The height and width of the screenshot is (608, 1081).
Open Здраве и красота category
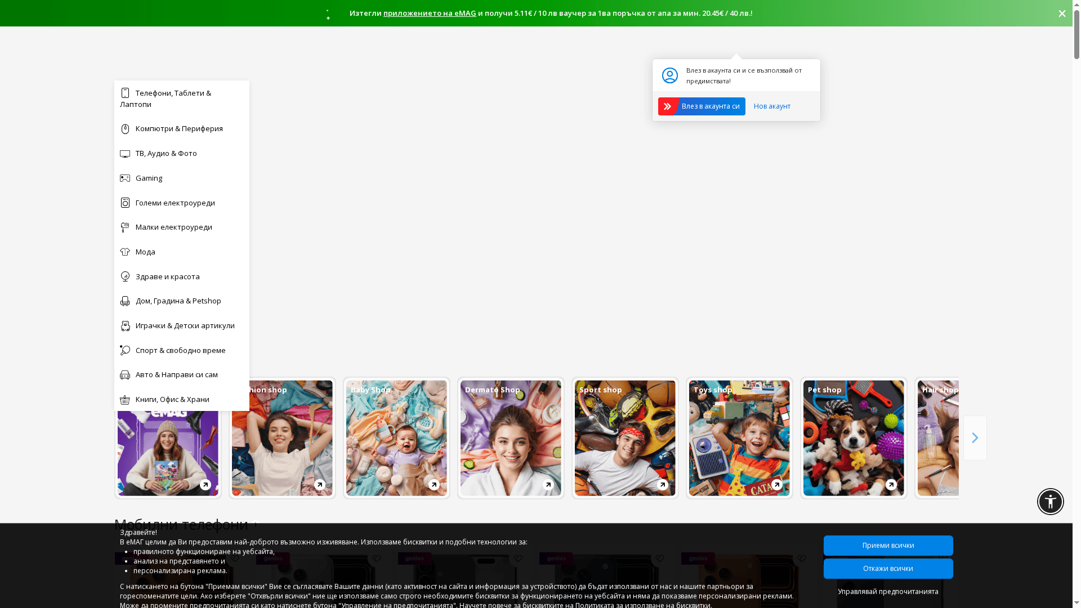pos(182,276)
